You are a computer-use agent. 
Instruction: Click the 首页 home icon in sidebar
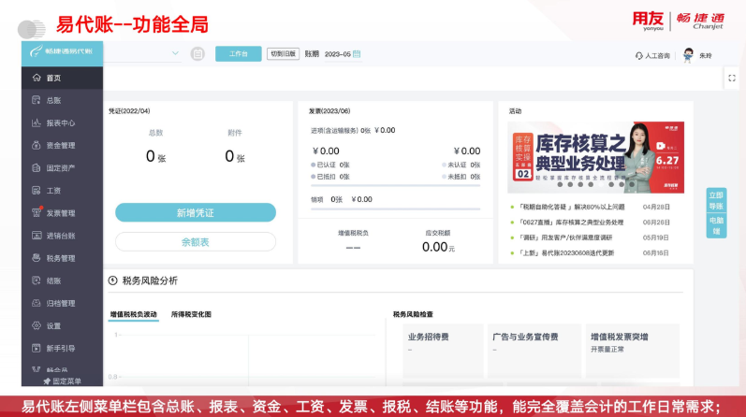click(37, 78)
